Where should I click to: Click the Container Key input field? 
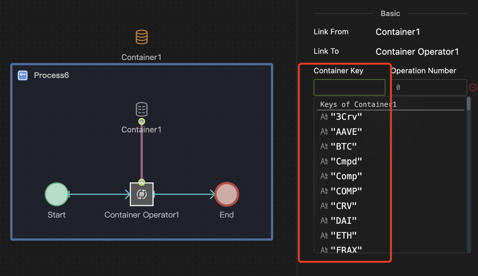(x=349, y=87)
